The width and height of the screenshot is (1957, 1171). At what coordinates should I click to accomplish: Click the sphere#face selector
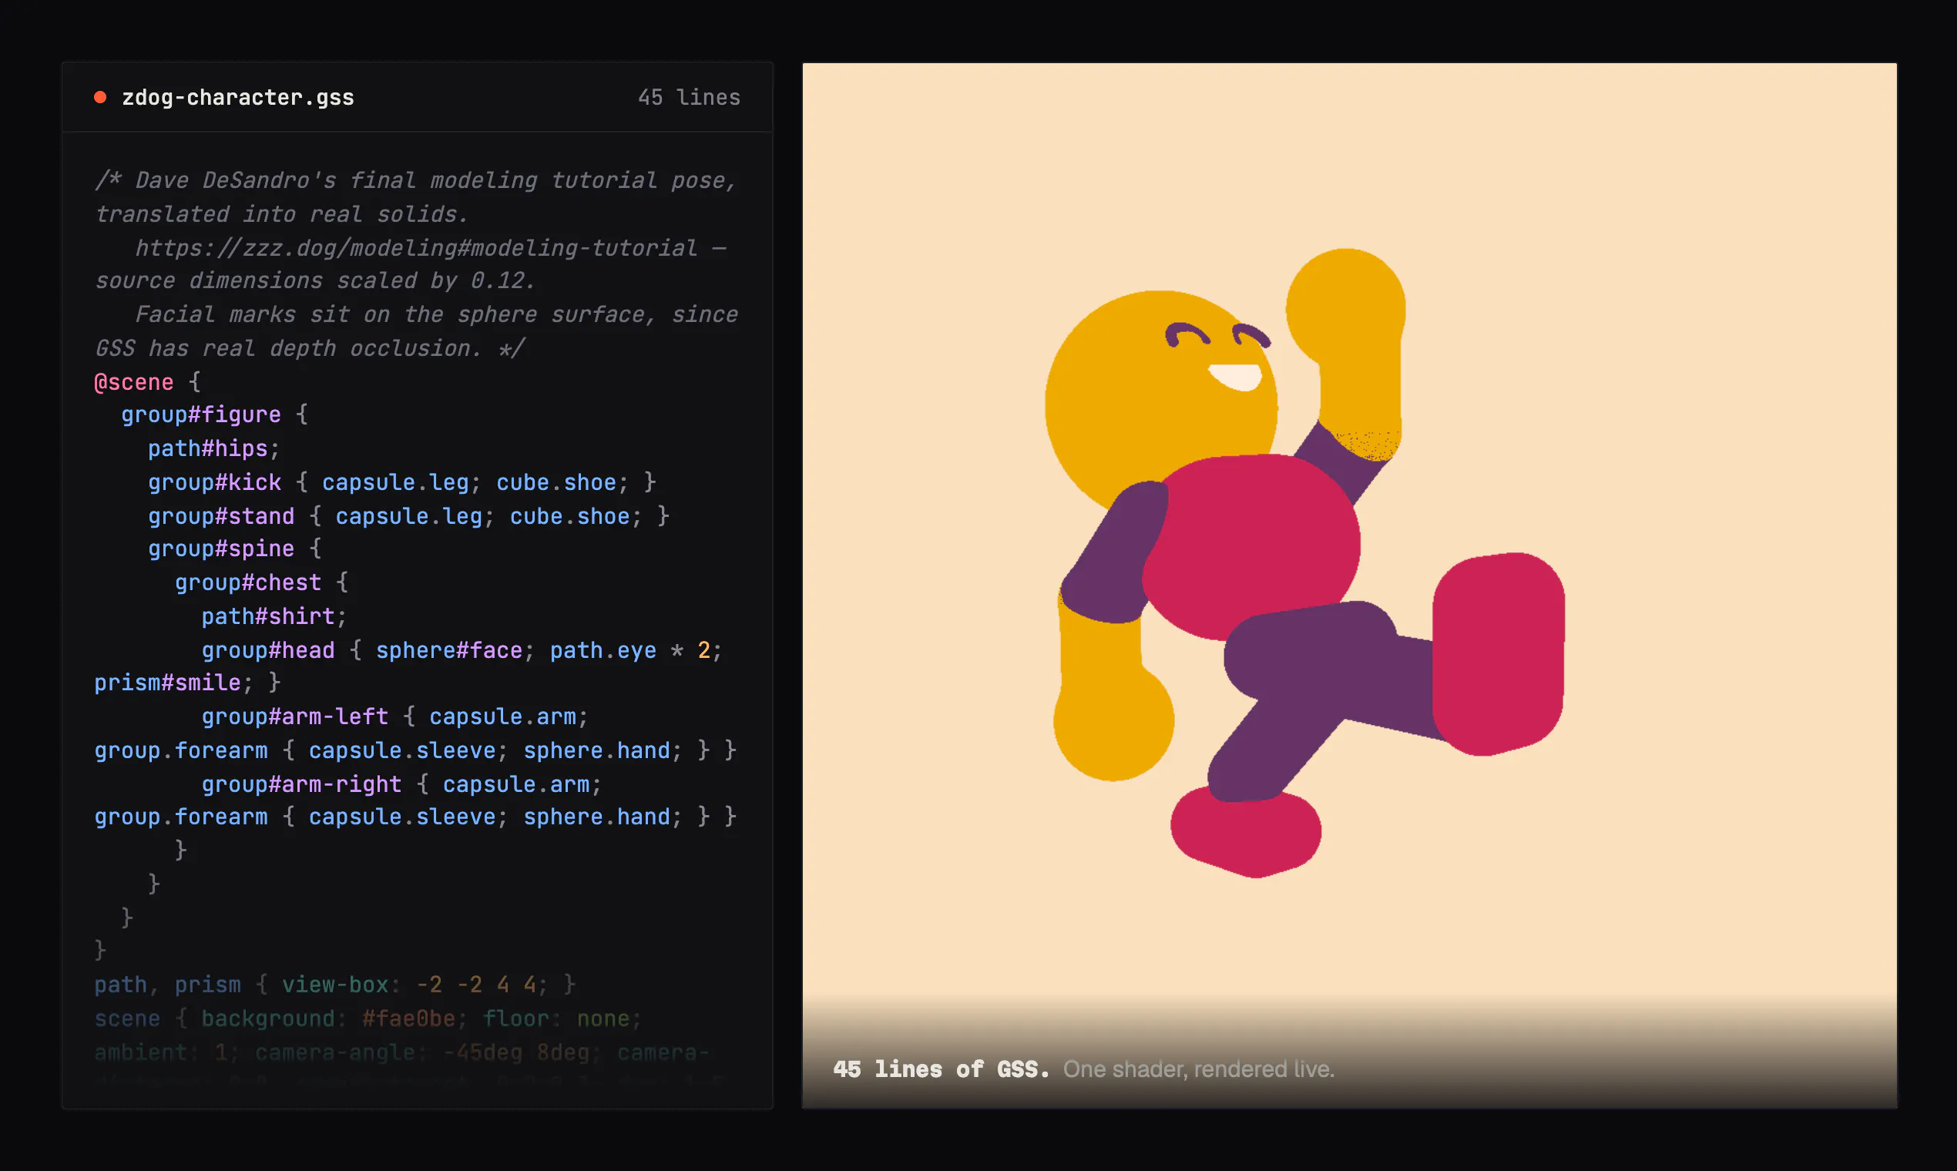coord(449,650)
